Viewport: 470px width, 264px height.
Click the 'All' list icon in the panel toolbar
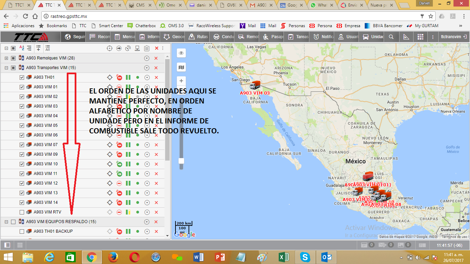pyautogui.click(x=47, y=48)
